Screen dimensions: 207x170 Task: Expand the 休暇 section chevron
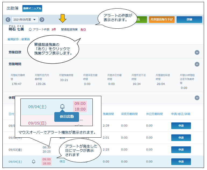pos(197,98)
